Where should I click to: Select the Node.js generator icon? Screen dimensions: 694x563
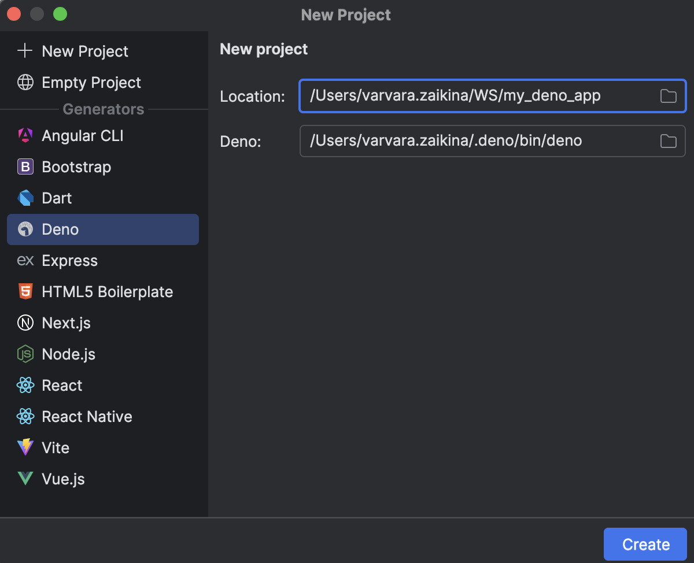point(25,354)
